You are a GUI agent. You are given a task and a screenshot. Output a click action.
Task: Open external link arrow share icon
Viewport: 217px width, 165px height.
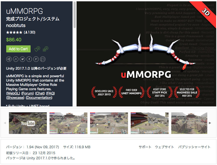click(x=16, y=59)
